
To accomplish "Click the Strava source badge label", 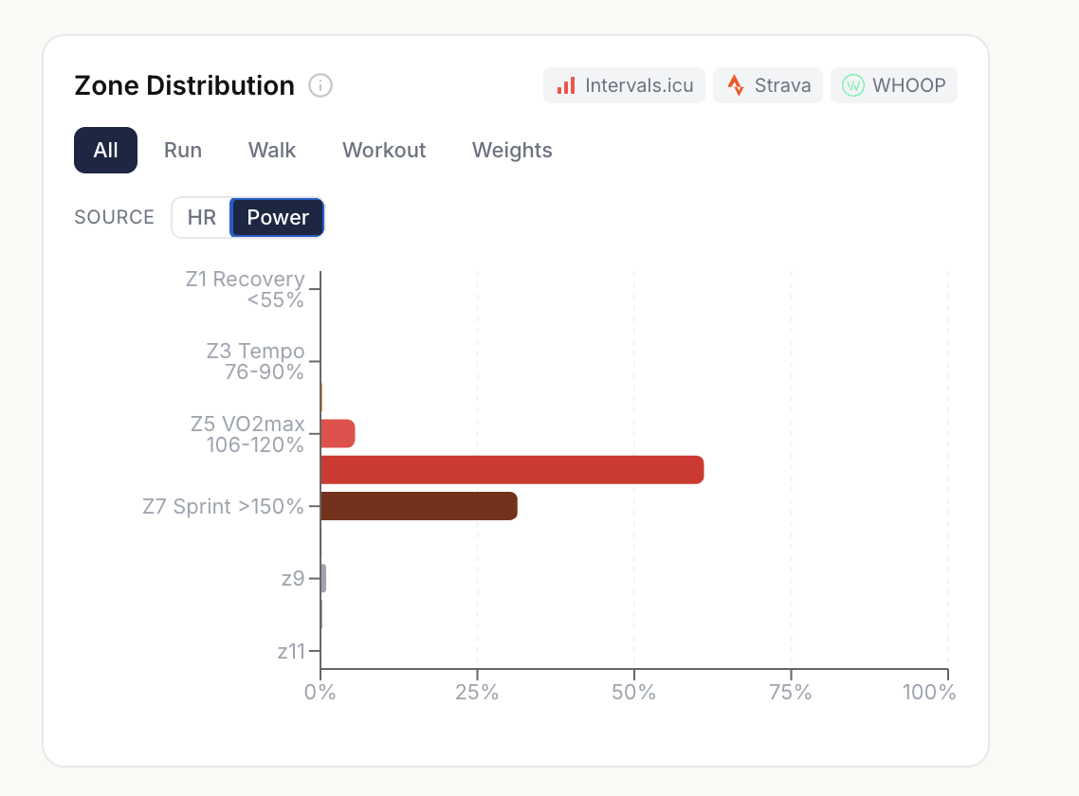I will pyautogui.click(x=782, y=85).
